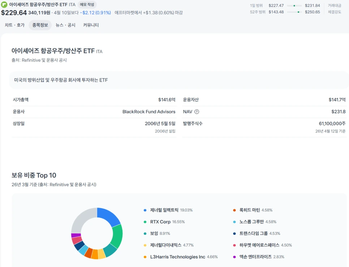The image size is (349, 267).
Task: Click the 26년 4월 12일 기준 note
Action: click(330, 131)
